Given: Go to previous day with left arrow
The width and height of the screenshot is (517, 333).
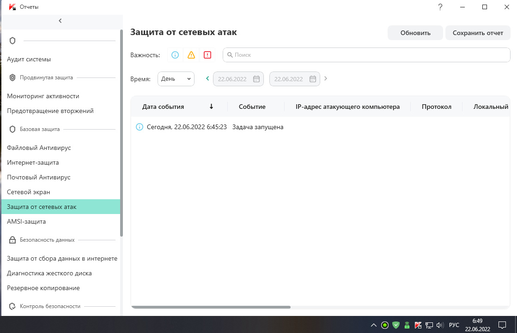Looking at the screenshot, I should 207,78.
